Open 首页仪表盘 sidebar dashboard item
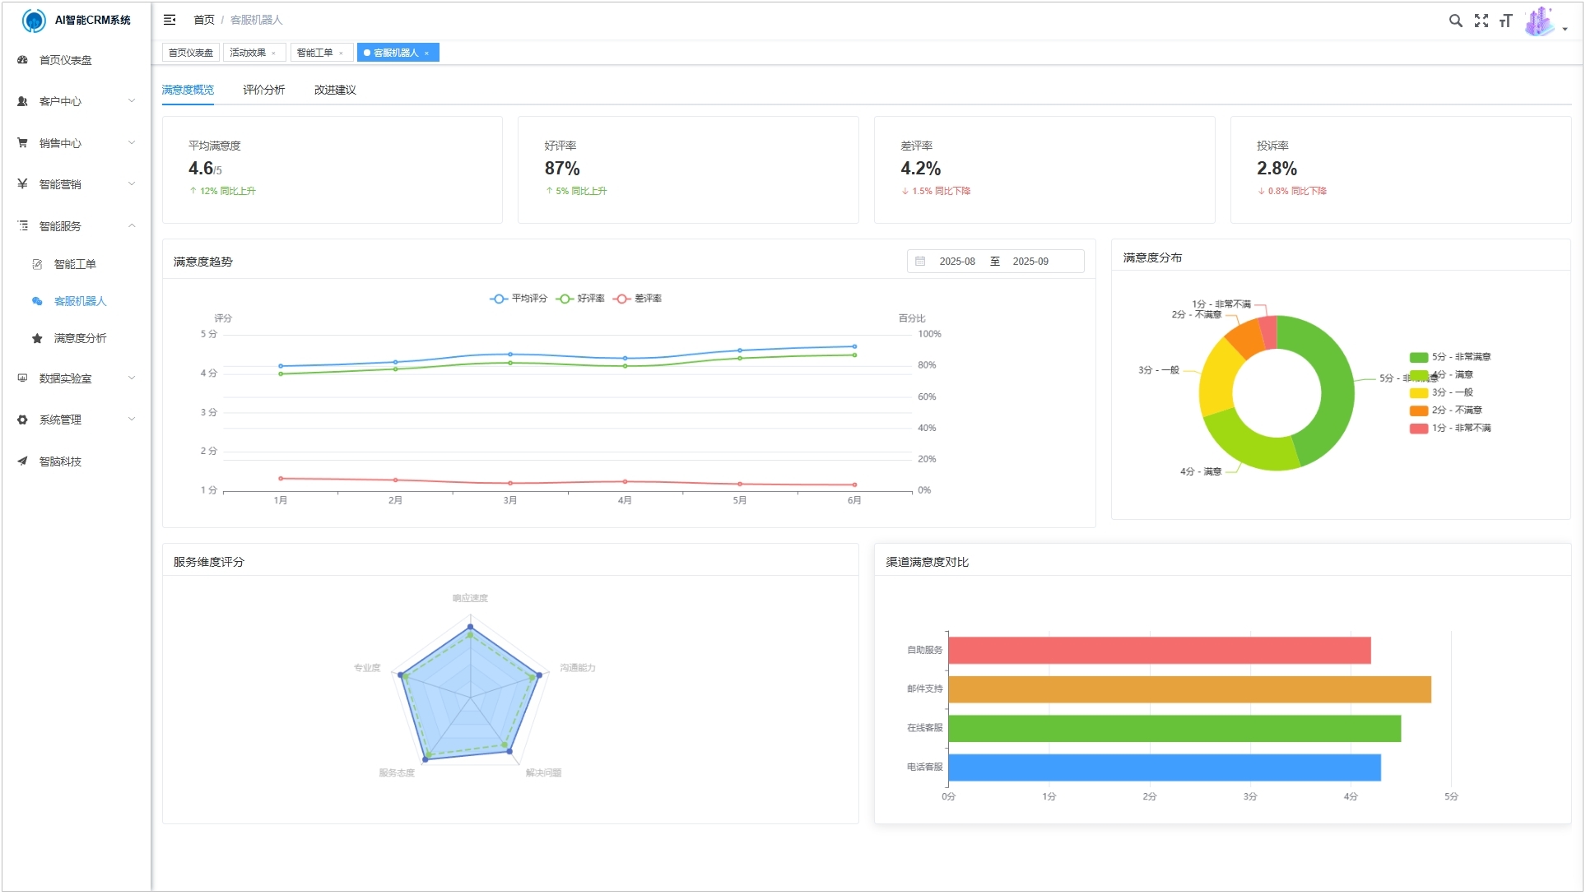Image resolution: width=1586 pixels, height=895 pixels. pyautogui.click(x=65, y=60)
